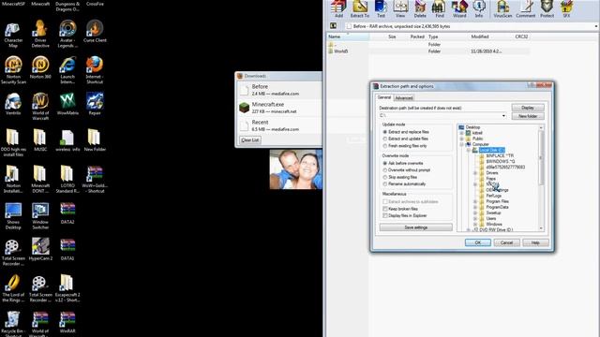Viewport: 600px width, 337px height.
Task: Click the Comment toolbar icon in WinRAR
Action: (x=525, y=8)
